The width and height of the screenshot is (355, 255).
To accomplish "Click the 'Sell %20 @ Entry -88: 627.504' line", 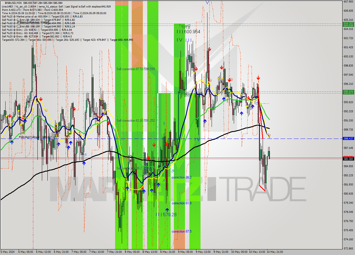I will click(37, 36).
